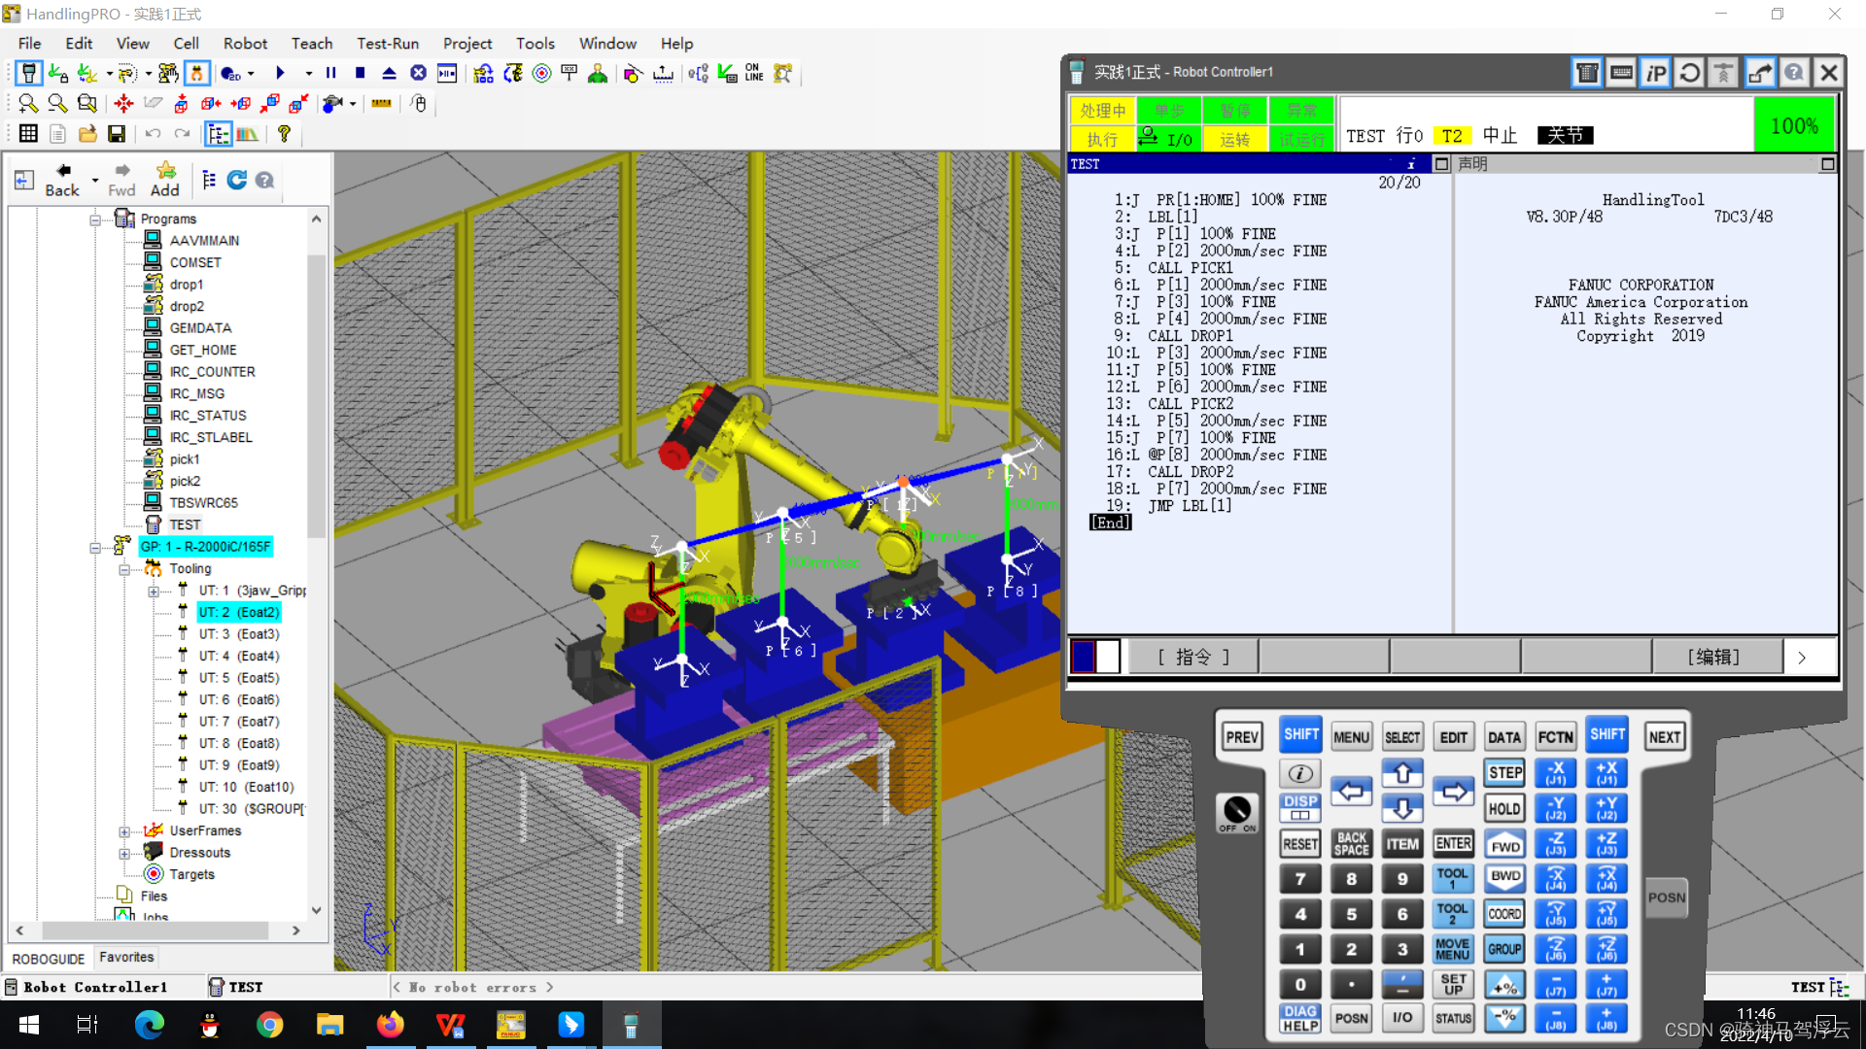Open the Cell menu
Viewport: 1866px width, 1049px height.
tap(186, 44)
